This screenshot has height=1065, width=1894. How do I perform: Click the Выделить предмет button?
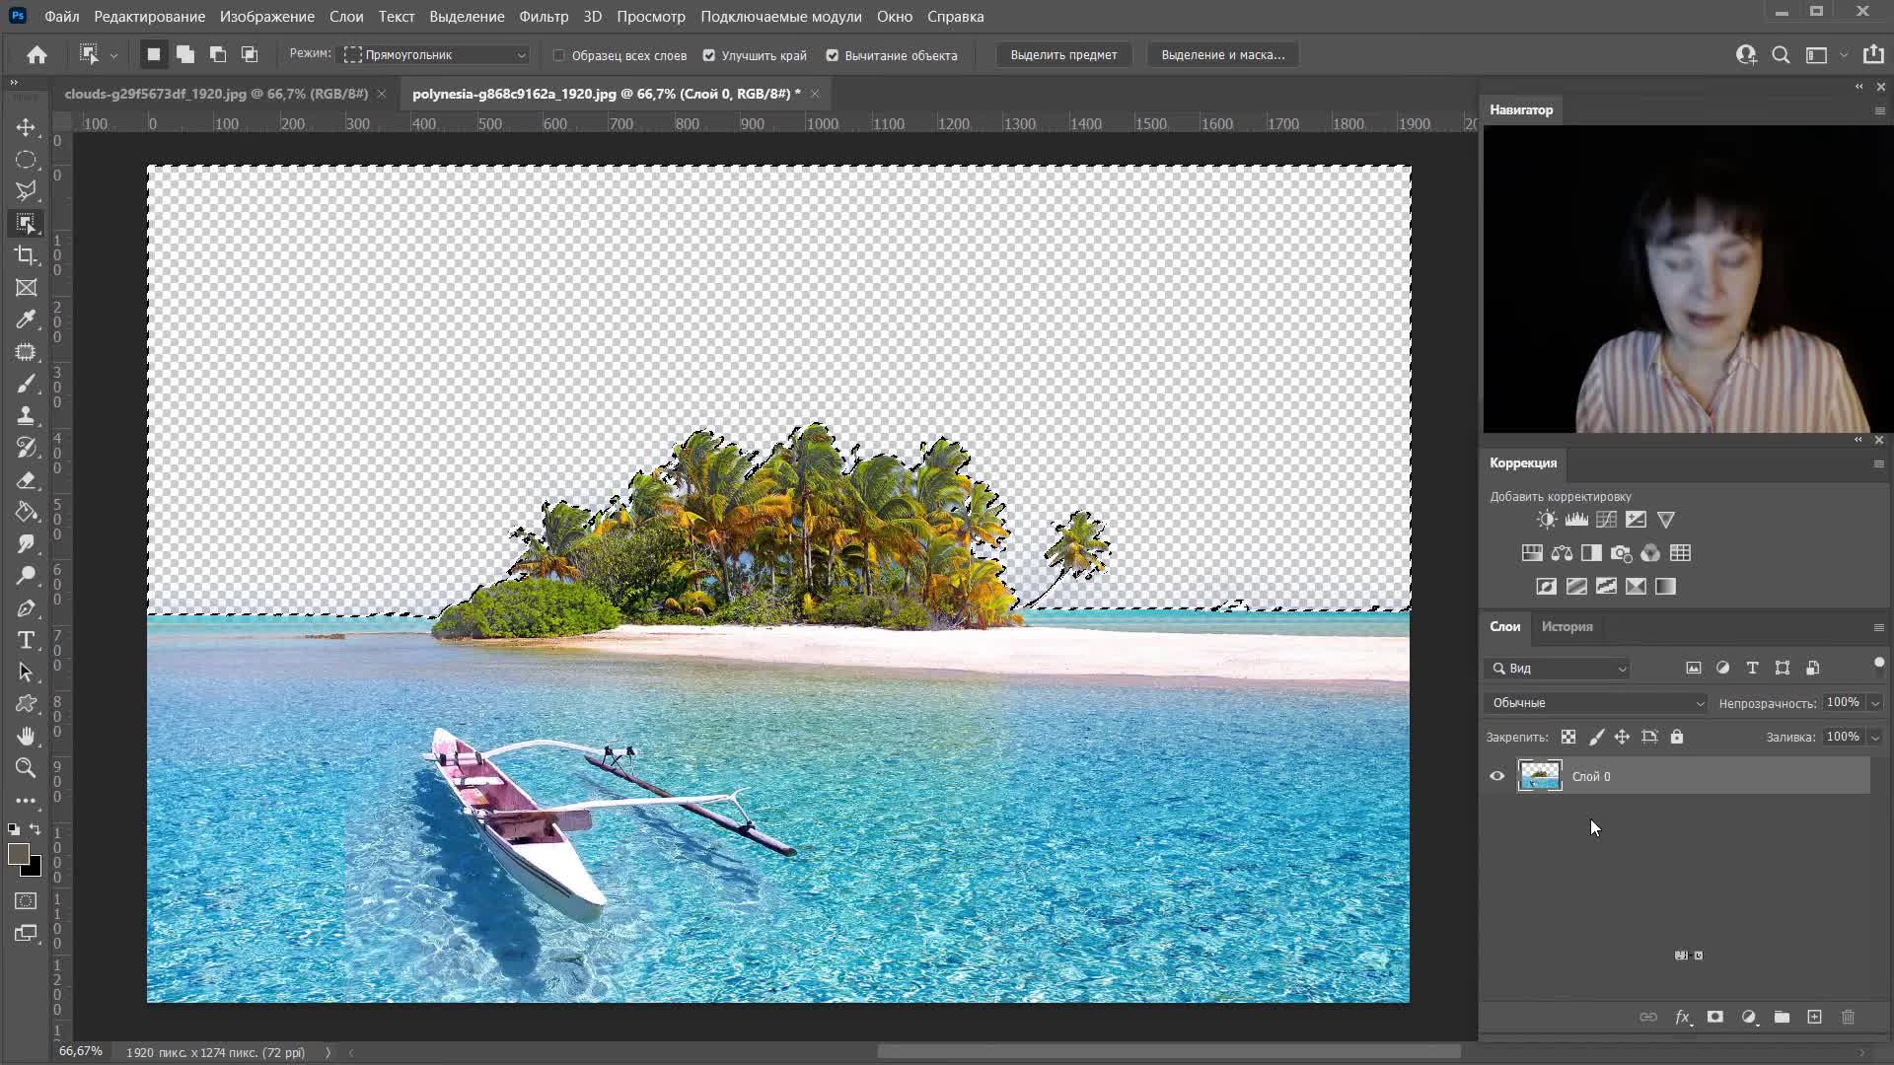click(1063, 55)
